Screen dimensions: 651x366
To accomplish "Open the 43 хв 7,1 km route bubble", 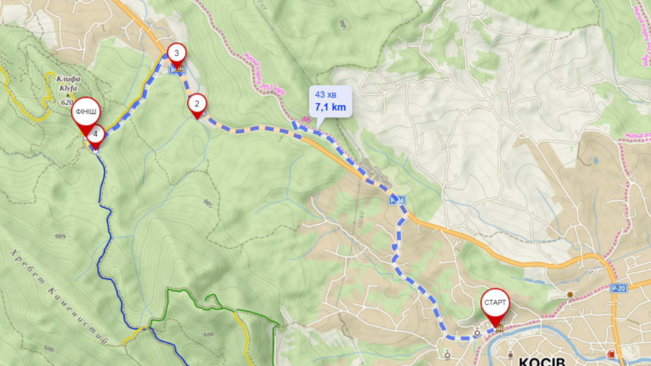I will [x=330, y=101].
